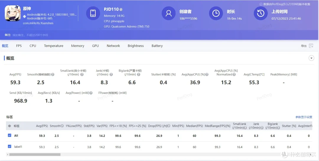The width and height of the screenshot is (319, 161).
Task: Open the CPU tab
Action: [33, 46]
